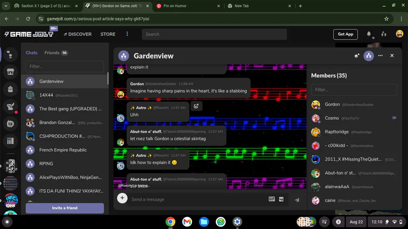Open the creator icon in the left sidebar
Viewport: 408px width, 229px height.
coord(10,124)
